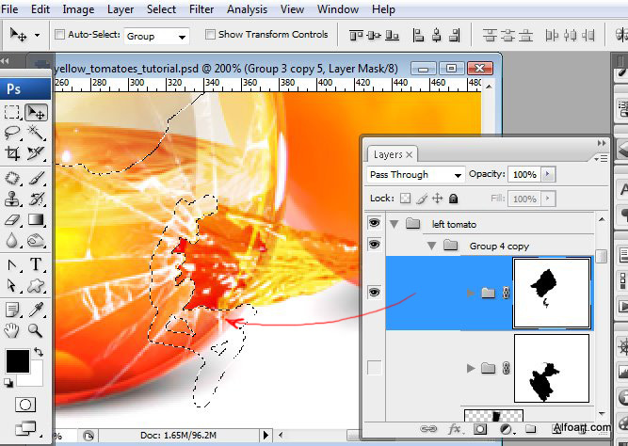Click the selected layer's mask thumbnail
628x446 pixels.
click(551, 293)
